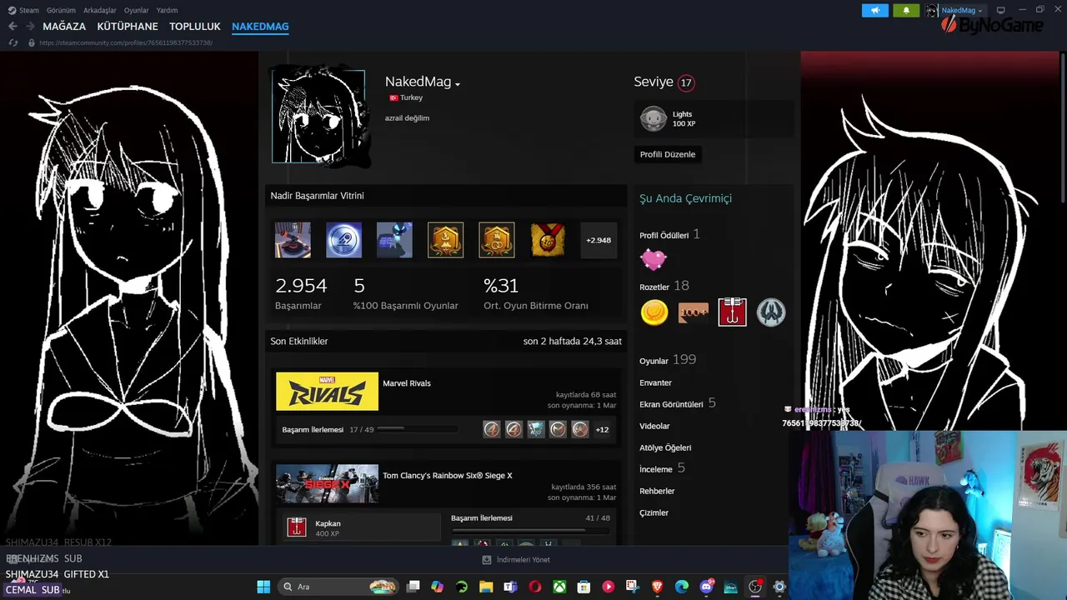Screen dimensions: 1067x600
Task: Go forward with the right arrow
Action: [30, 27]
